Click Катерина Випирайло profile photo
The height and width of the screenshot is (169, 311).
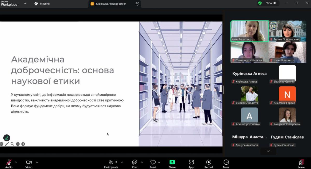coord(287,115)
